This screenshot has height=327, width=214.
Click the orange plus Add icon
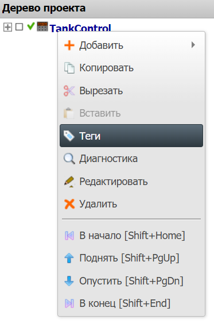click(69, 45)
